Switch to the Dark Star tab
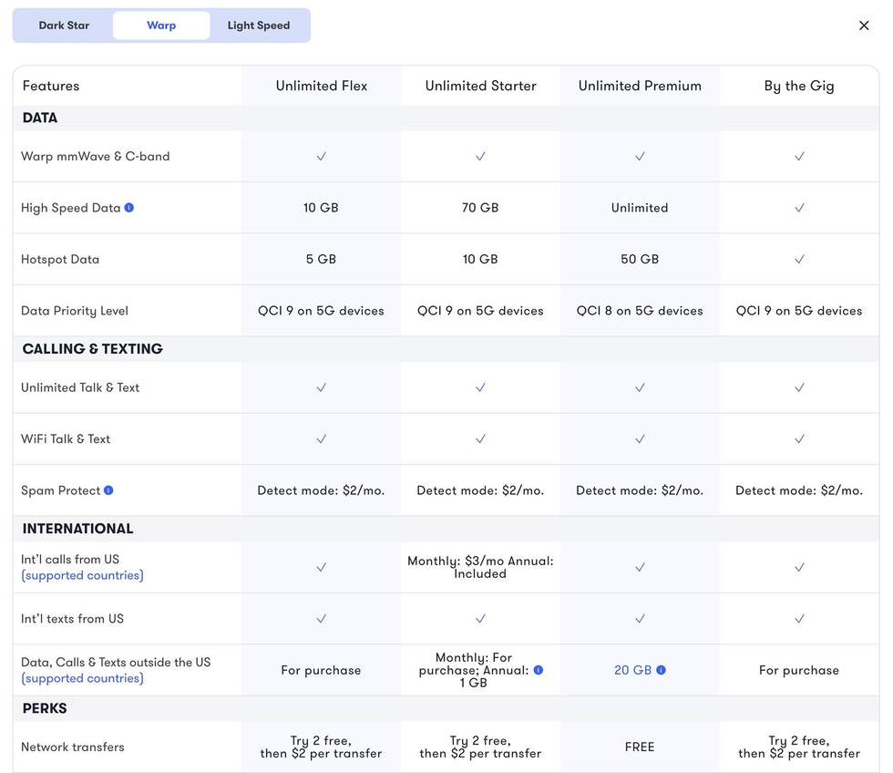The image size is (893, 773). pyautogui.click(x=64, y=26)
